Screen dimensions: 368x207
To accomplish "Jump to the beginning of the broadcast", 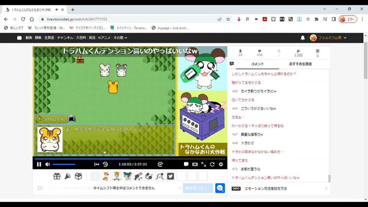I will [97, 164].
